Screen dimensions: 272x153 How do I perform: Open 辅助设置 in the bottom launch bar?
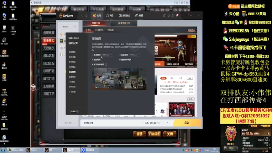pos(88,123)
